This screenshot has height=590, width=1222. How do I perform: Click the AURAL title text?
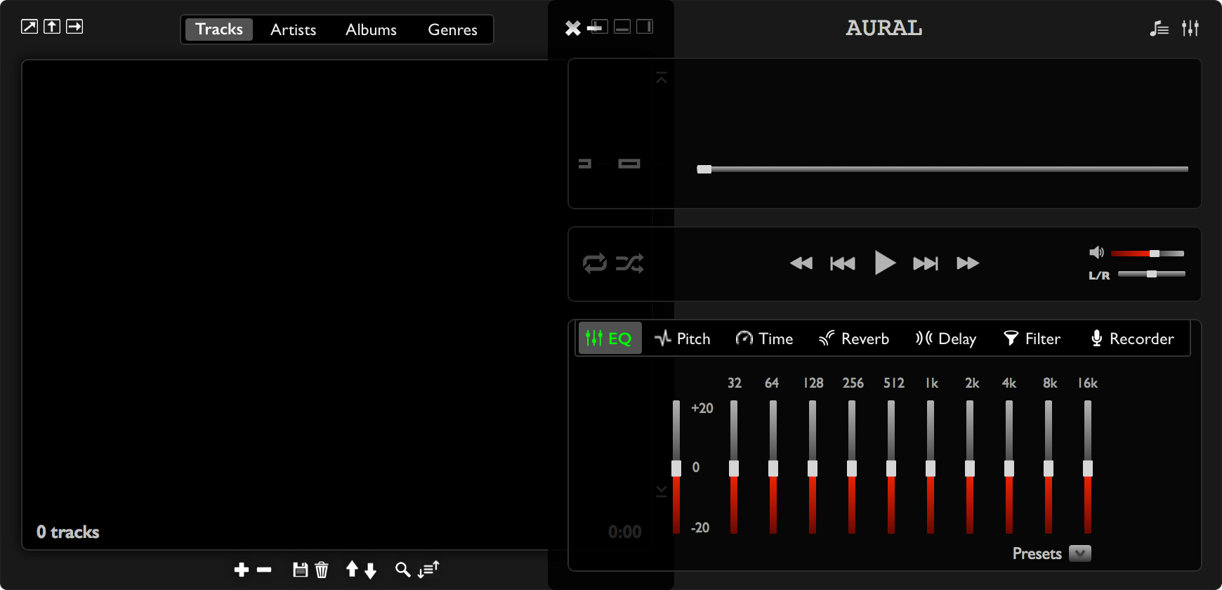point(884,28)
